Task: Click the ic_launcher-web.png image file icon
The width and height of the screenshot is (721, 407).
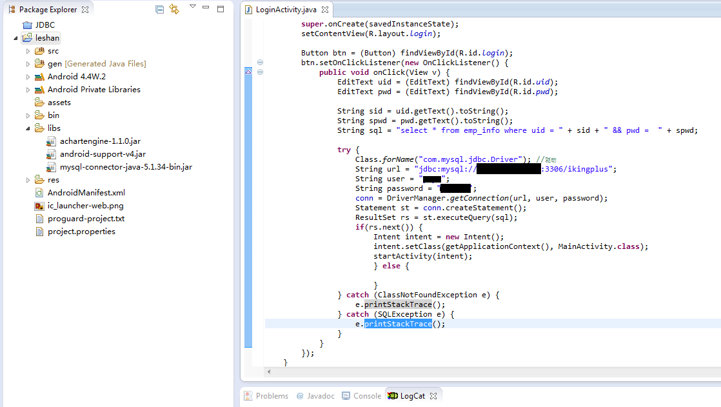Action: click(x=39, y=206)
